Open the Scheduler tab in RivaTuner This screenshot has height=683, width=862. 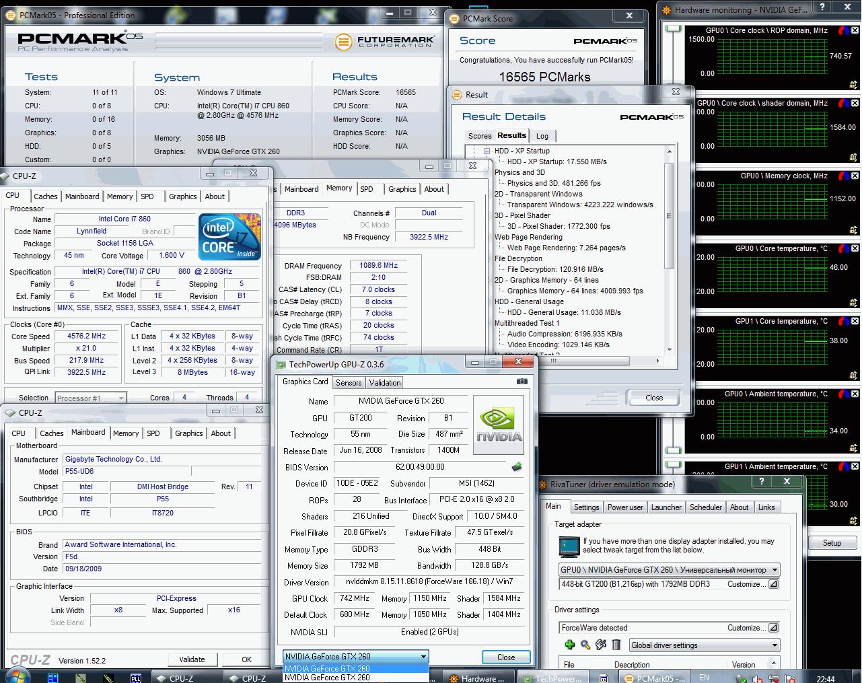tap(706, 507)
